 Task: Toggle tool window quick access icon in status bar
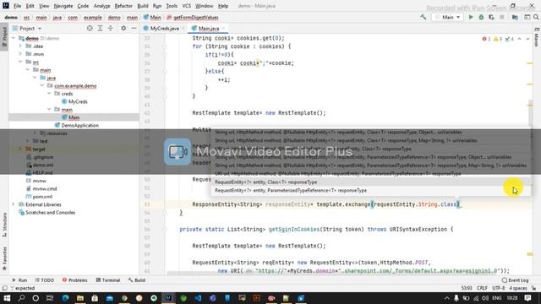click(4, 288)
